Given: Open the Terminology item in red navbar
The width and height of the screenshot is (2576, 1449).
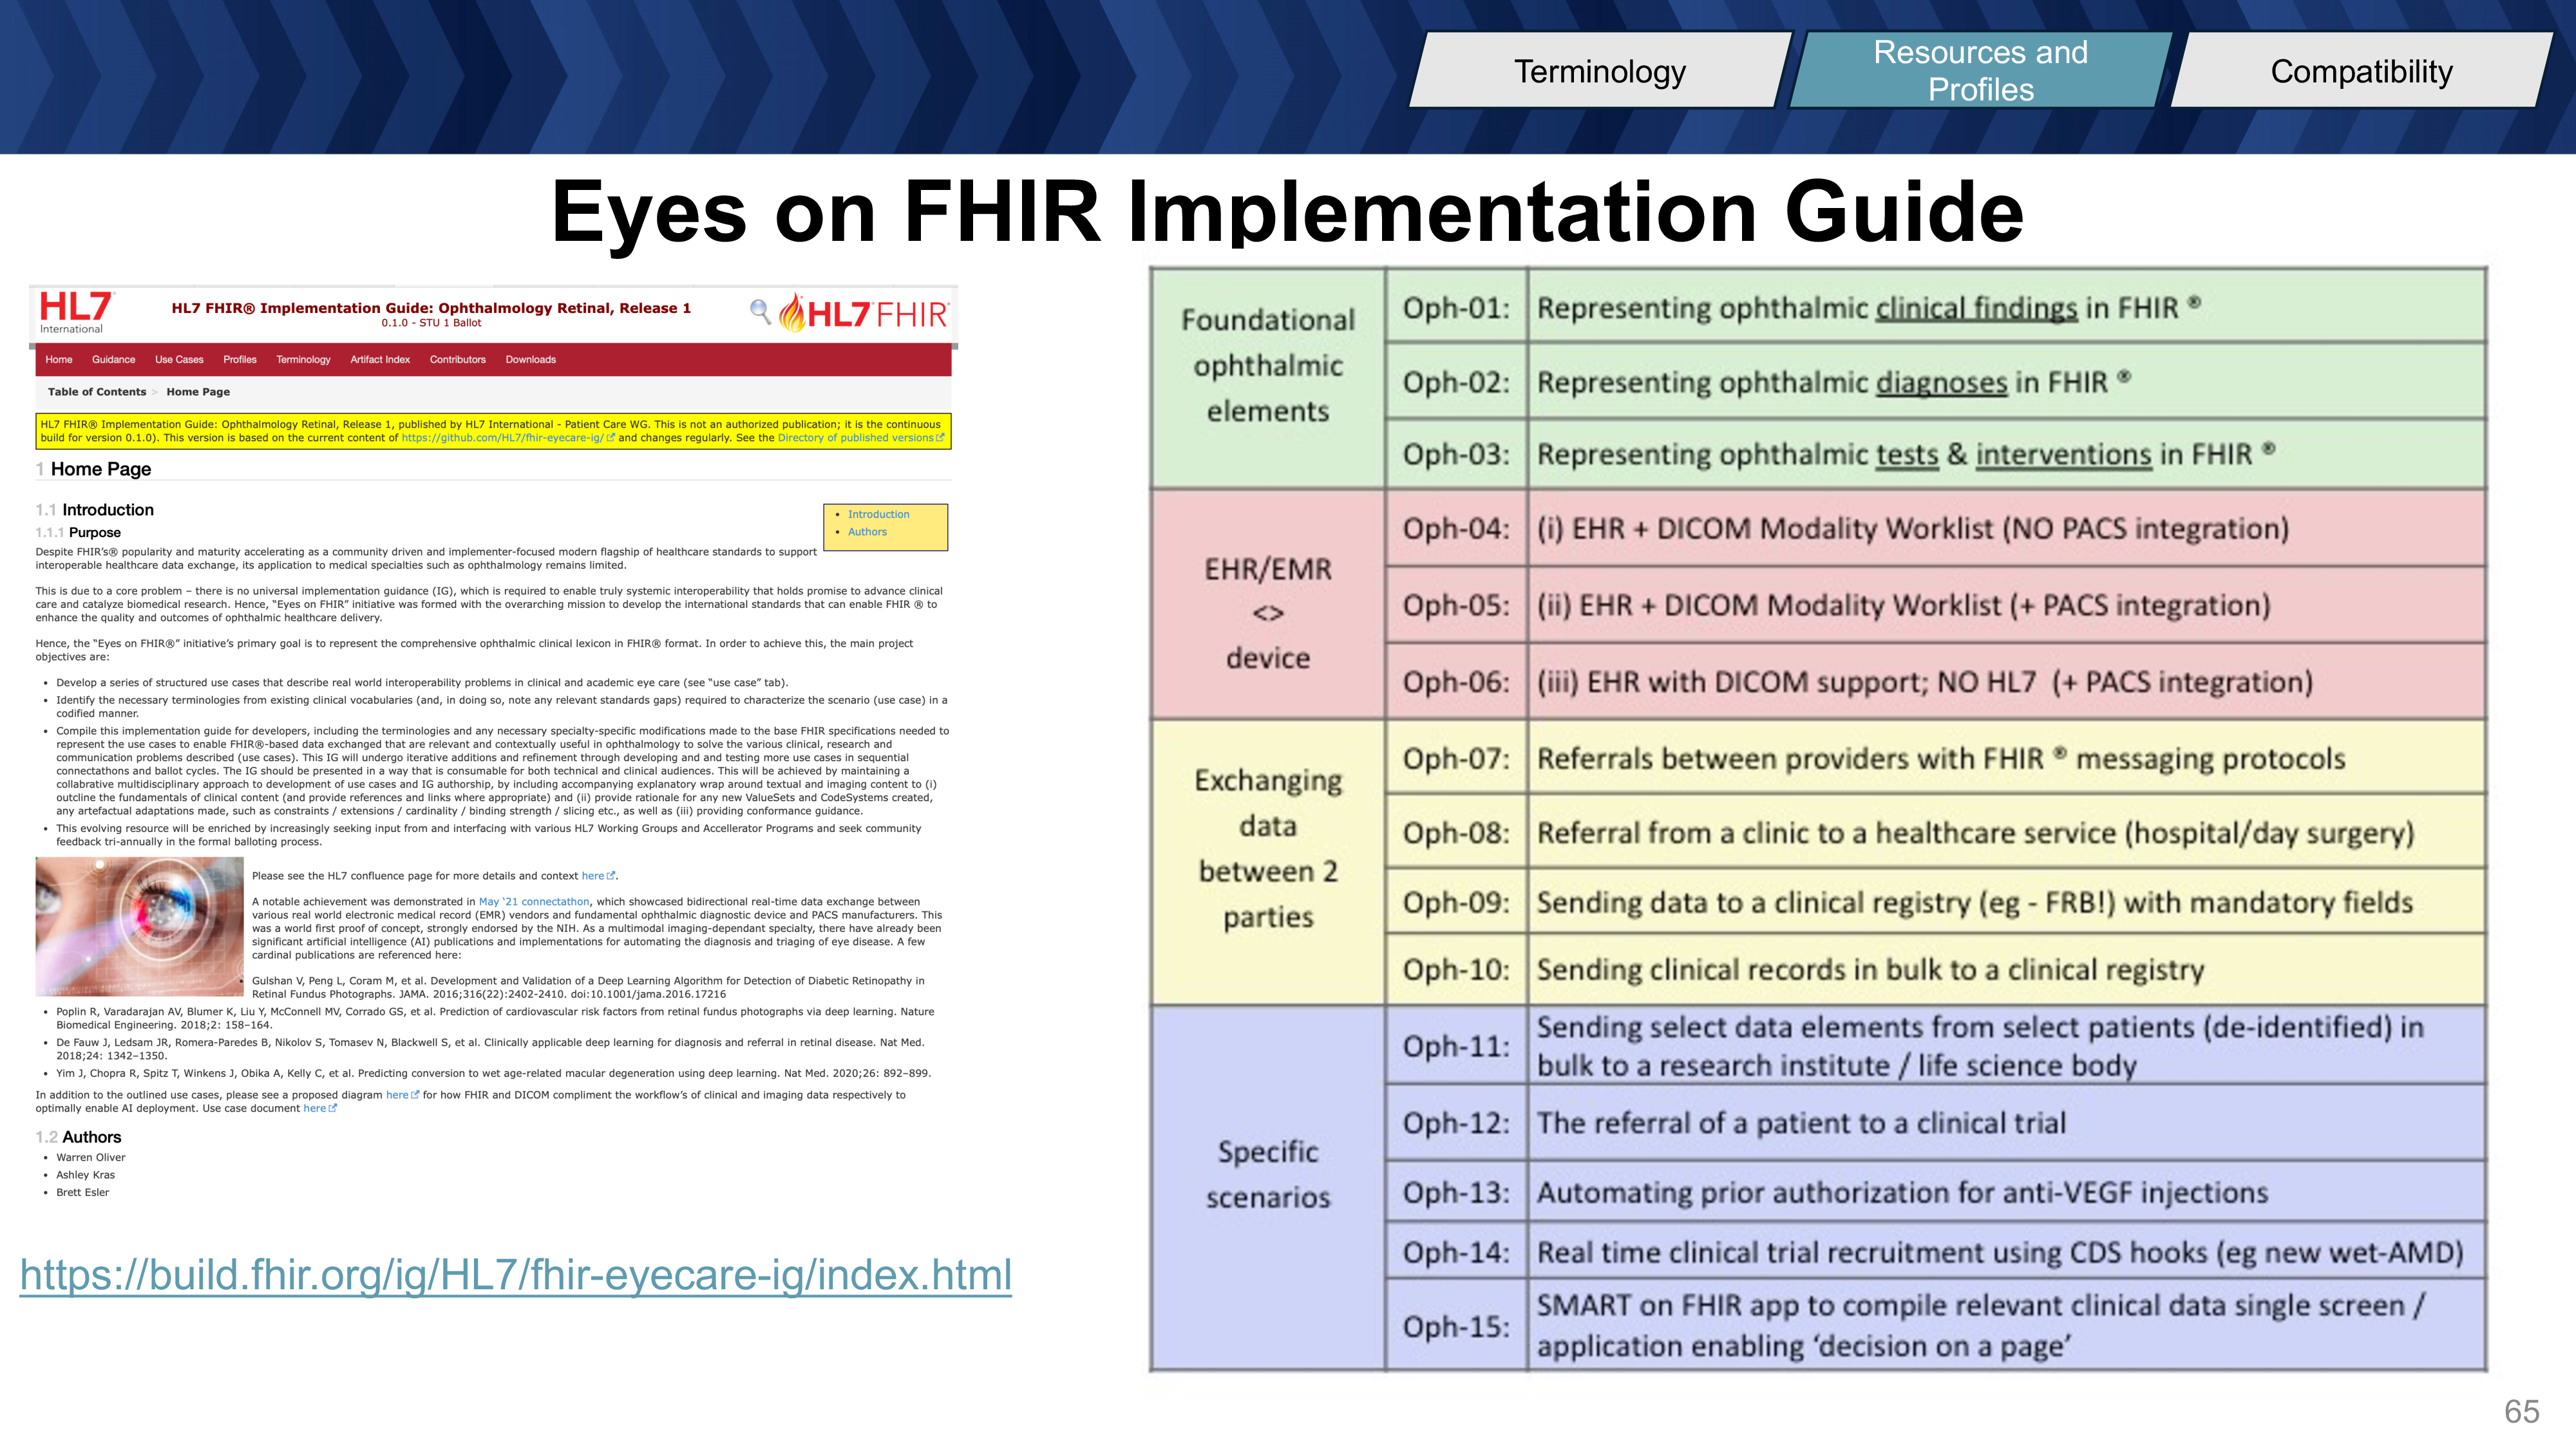Looking at the screenshot, I should 303,360.
